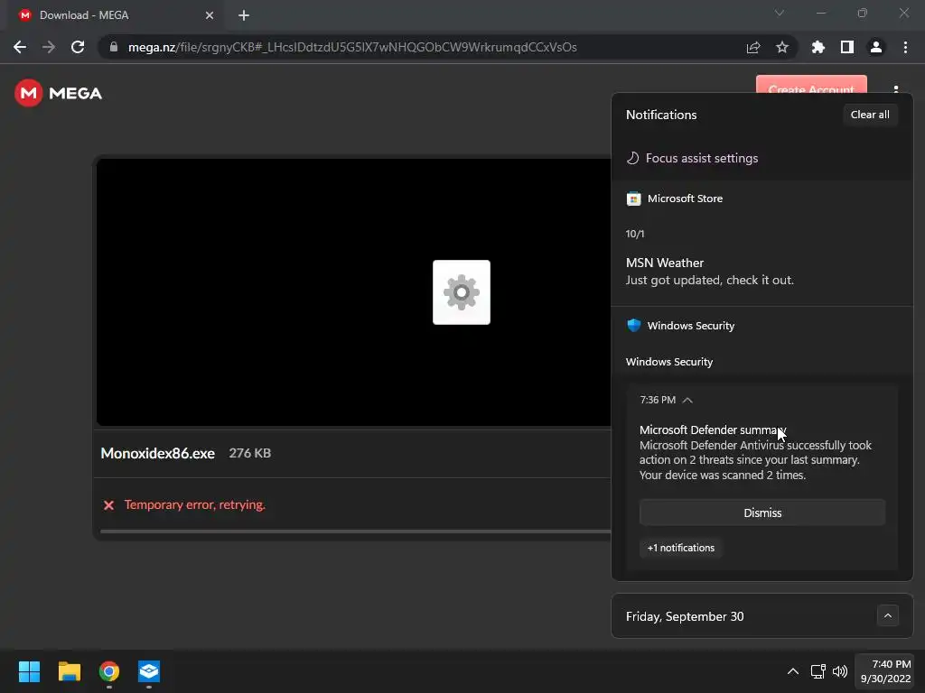Open the Chrome tab search chevron
925x693 pixels.
(780, 13)
